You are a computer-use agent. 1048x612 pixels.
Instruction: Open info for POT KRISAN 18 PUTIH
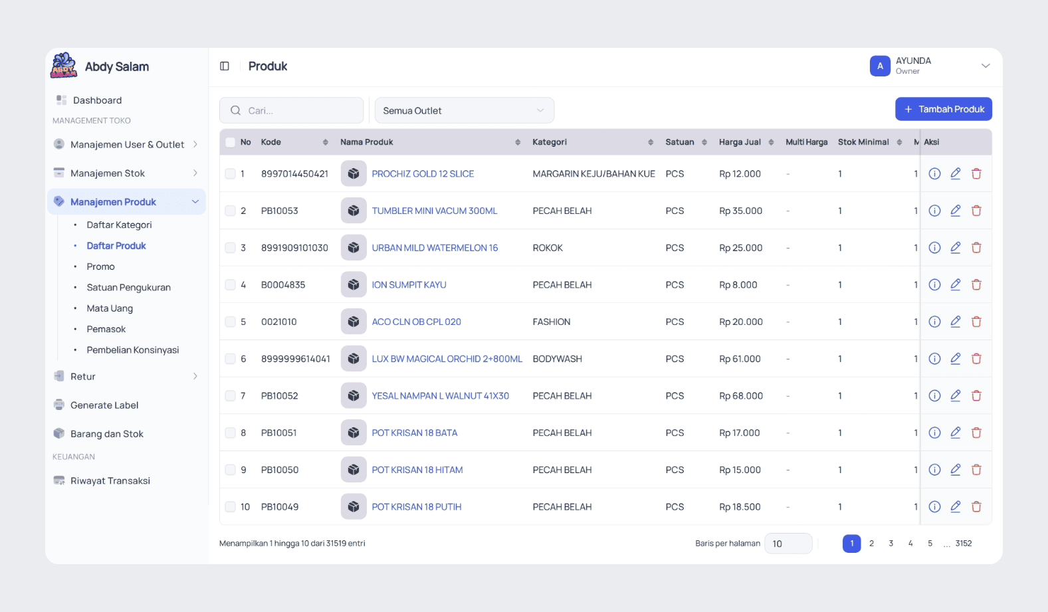pyautogui.click(x=934, y=507)
